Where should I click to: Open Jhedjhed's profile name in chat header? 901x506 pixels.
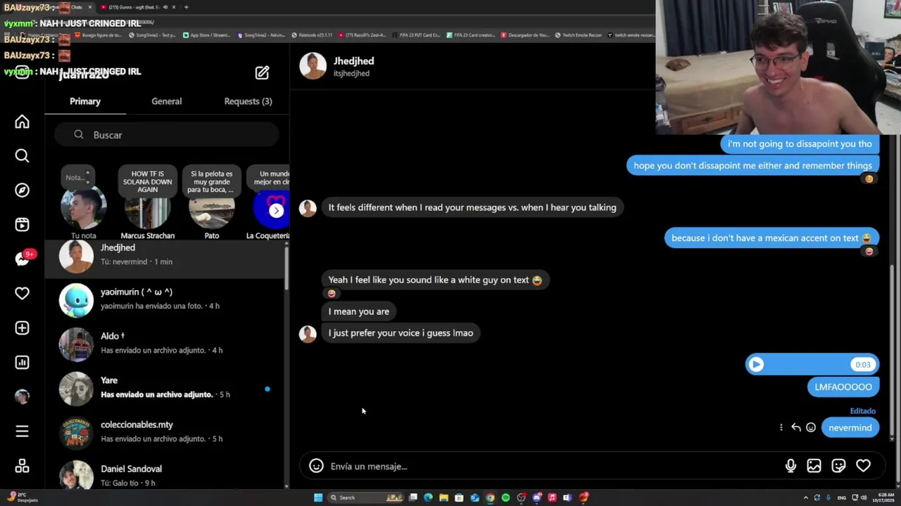pyautogui.click(x=353, y=61)
